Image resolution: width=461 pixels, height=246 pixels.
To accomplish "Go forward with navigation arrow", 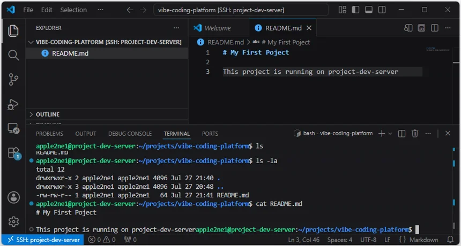I will (143, 10).
